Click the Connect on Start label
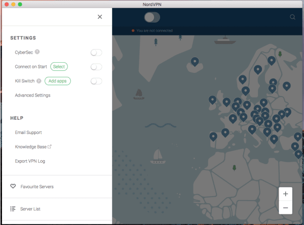Screen dimensions: 304x225 point(31,67)
